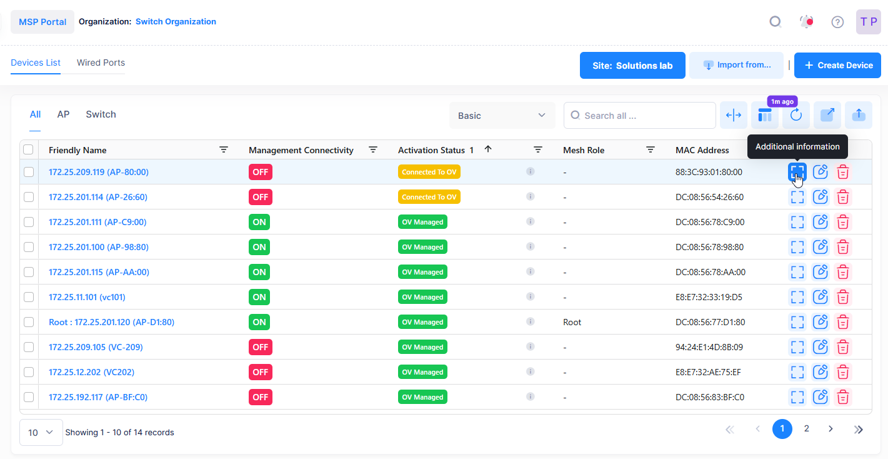
Task: Check the box for 172.25.192.117 (AP-BF:C0)
Action: click(29, 397)
